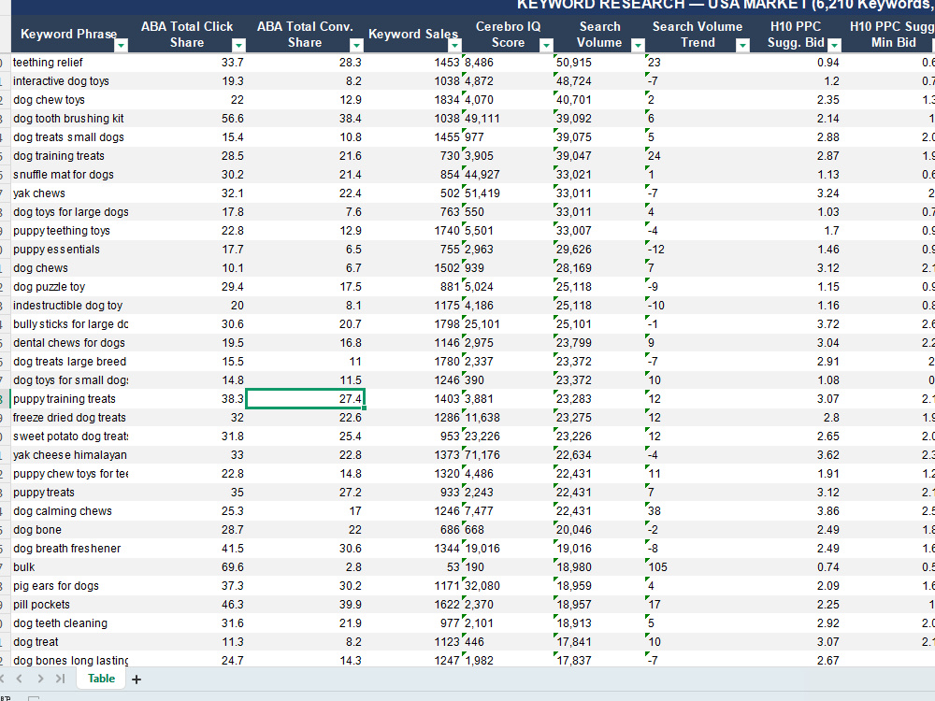Select the 'dog teeth cleaning' cell
935x701 pixels.
69,622
